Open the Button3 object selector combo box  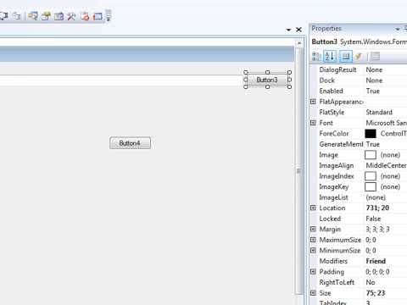pyautogui.click(x=359, y=42)
